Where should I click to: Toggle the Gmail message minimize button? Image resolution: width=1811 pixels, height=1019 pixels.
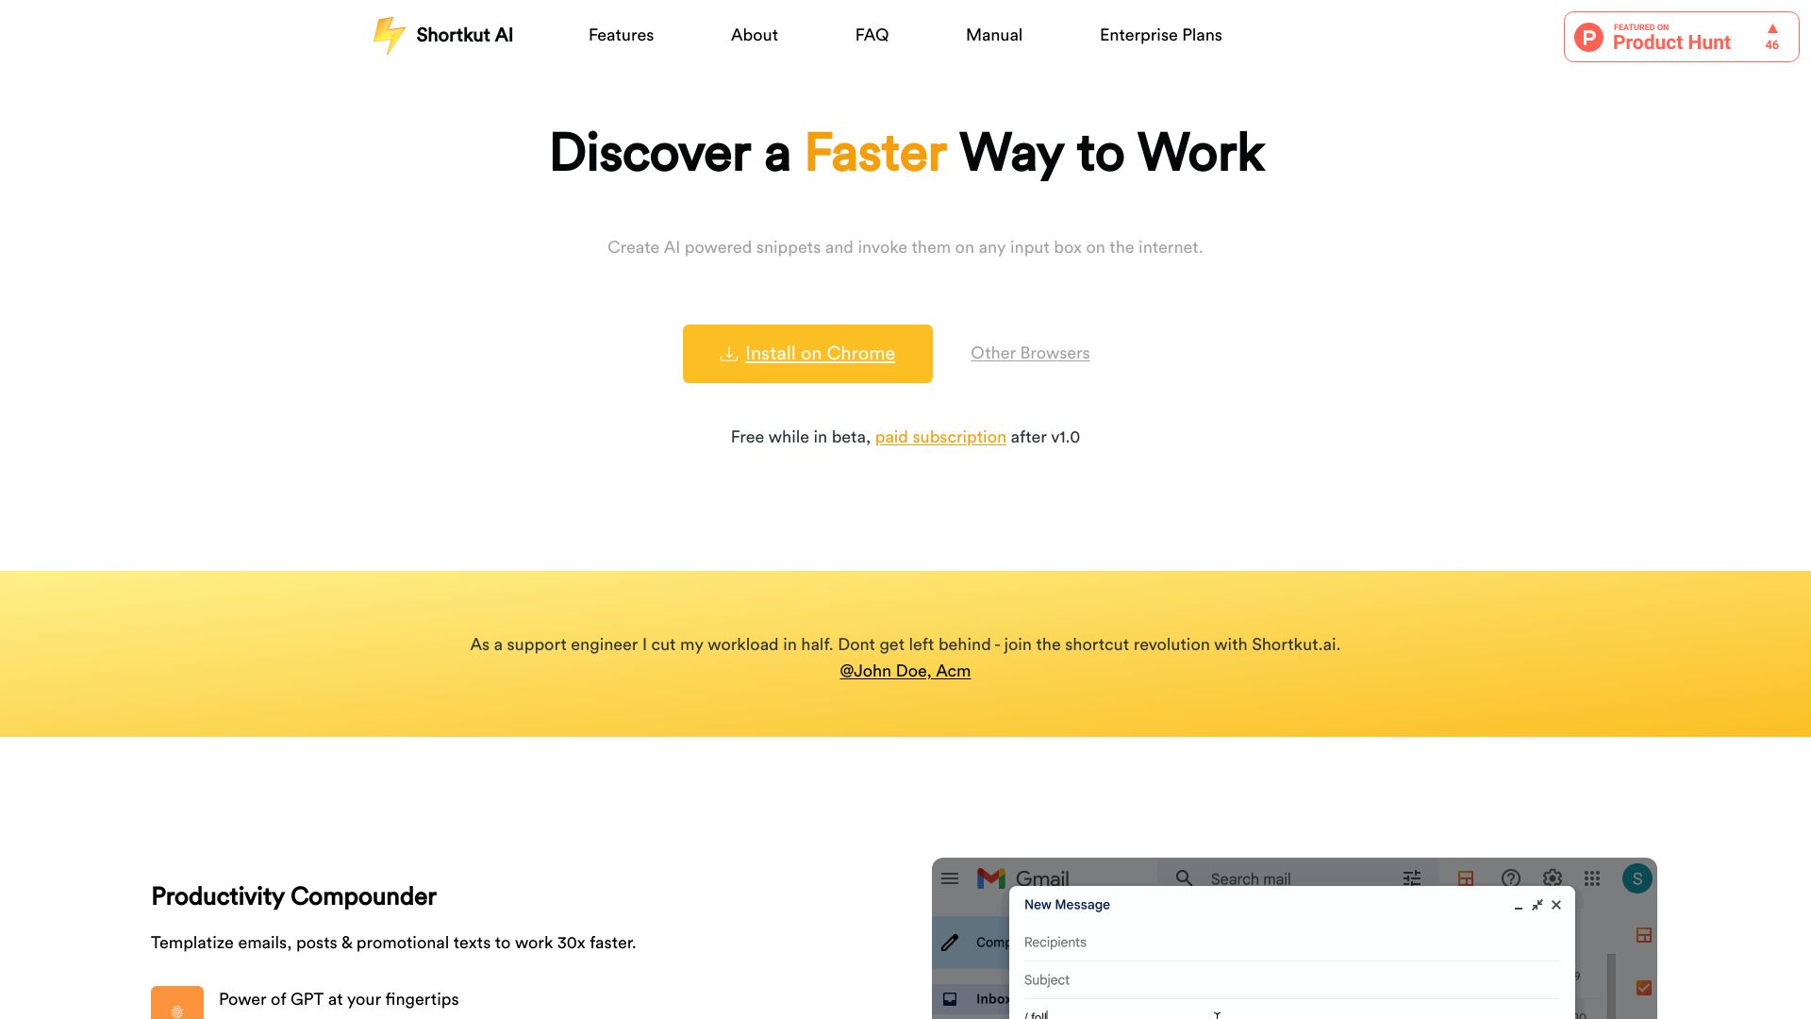pyautogui.click(x=1518, y=905)
